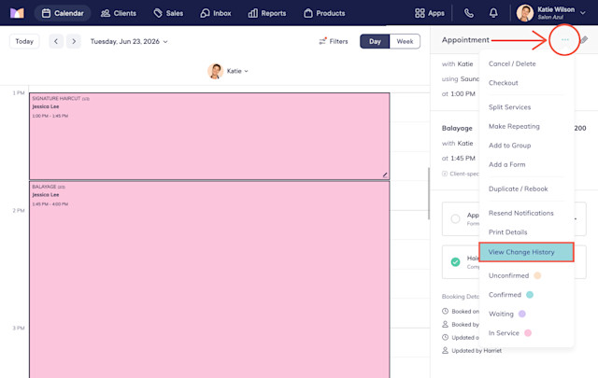Open the Inbox tab

point(216,13)
